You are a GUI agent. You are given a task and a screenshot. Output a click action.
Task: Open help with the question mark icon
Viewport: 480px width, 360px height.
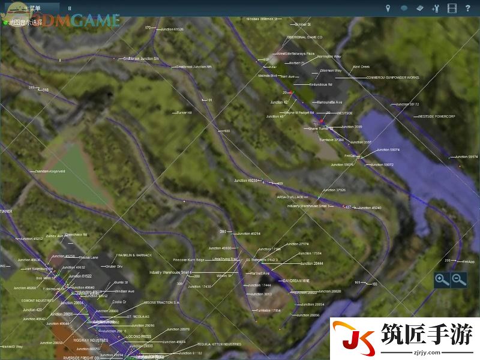[x=467, y=8]
